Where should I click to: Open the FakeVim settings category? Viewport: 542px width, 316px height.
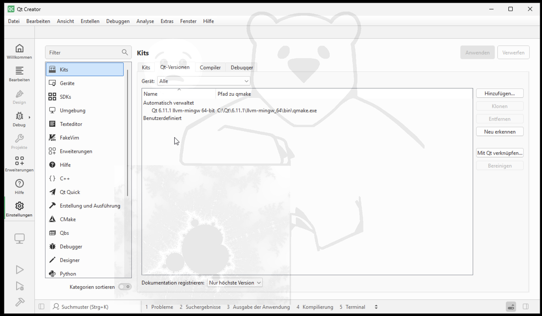(x=85, y=138)
